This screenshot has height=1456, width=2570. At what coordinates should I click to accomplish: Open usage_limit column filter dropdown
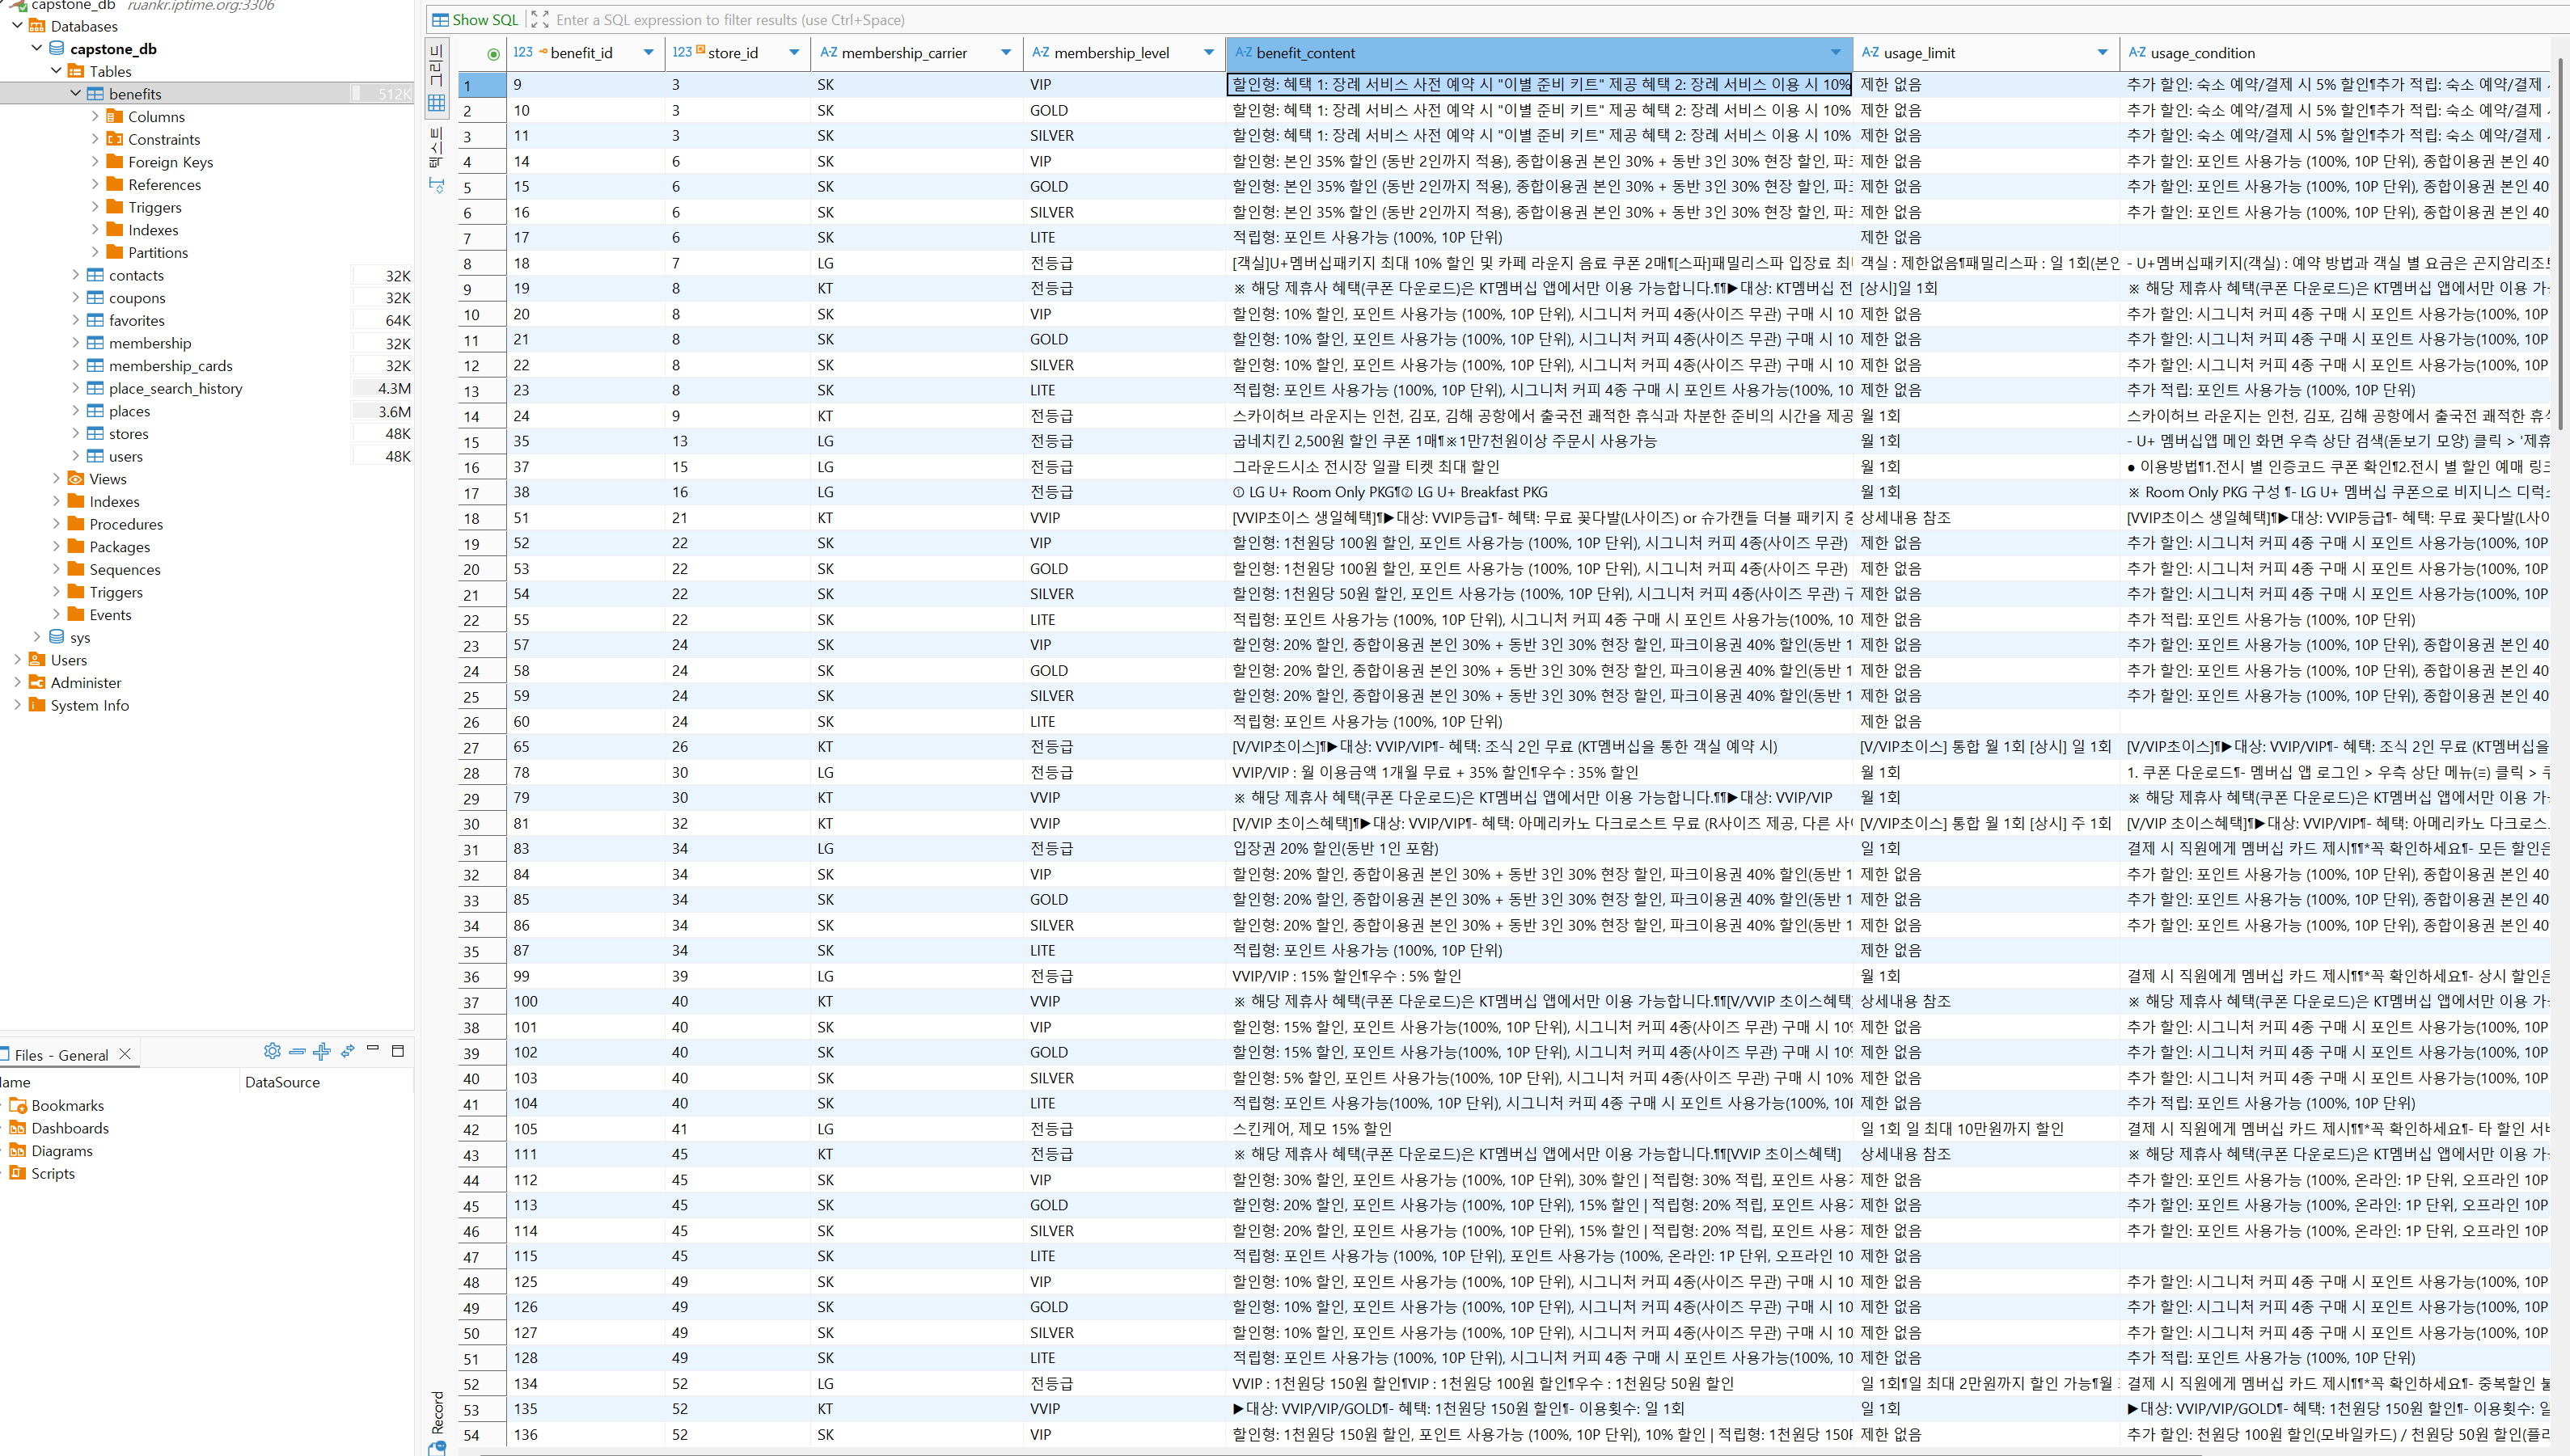click(x=2102, y=53)
